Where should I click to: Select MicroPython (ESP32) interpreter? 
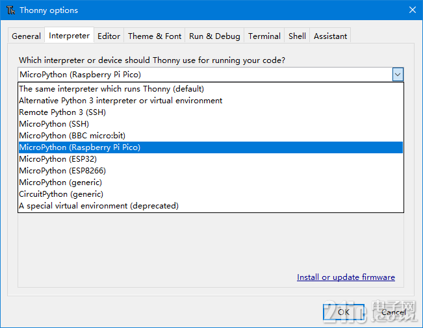[211, 159]
